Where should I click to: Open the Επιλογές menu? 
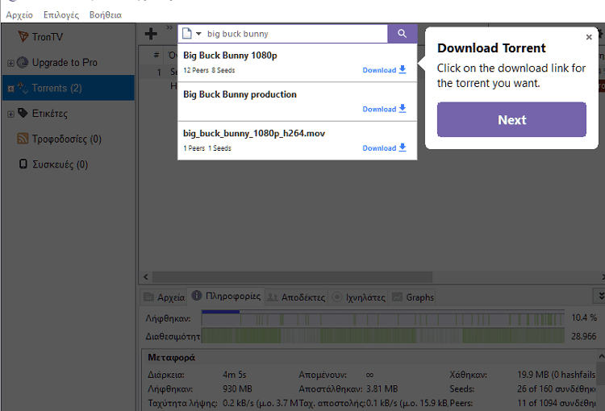point(61,15)
